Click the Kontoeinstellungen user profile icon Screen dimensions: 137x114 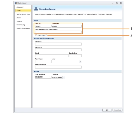[36, 9]
